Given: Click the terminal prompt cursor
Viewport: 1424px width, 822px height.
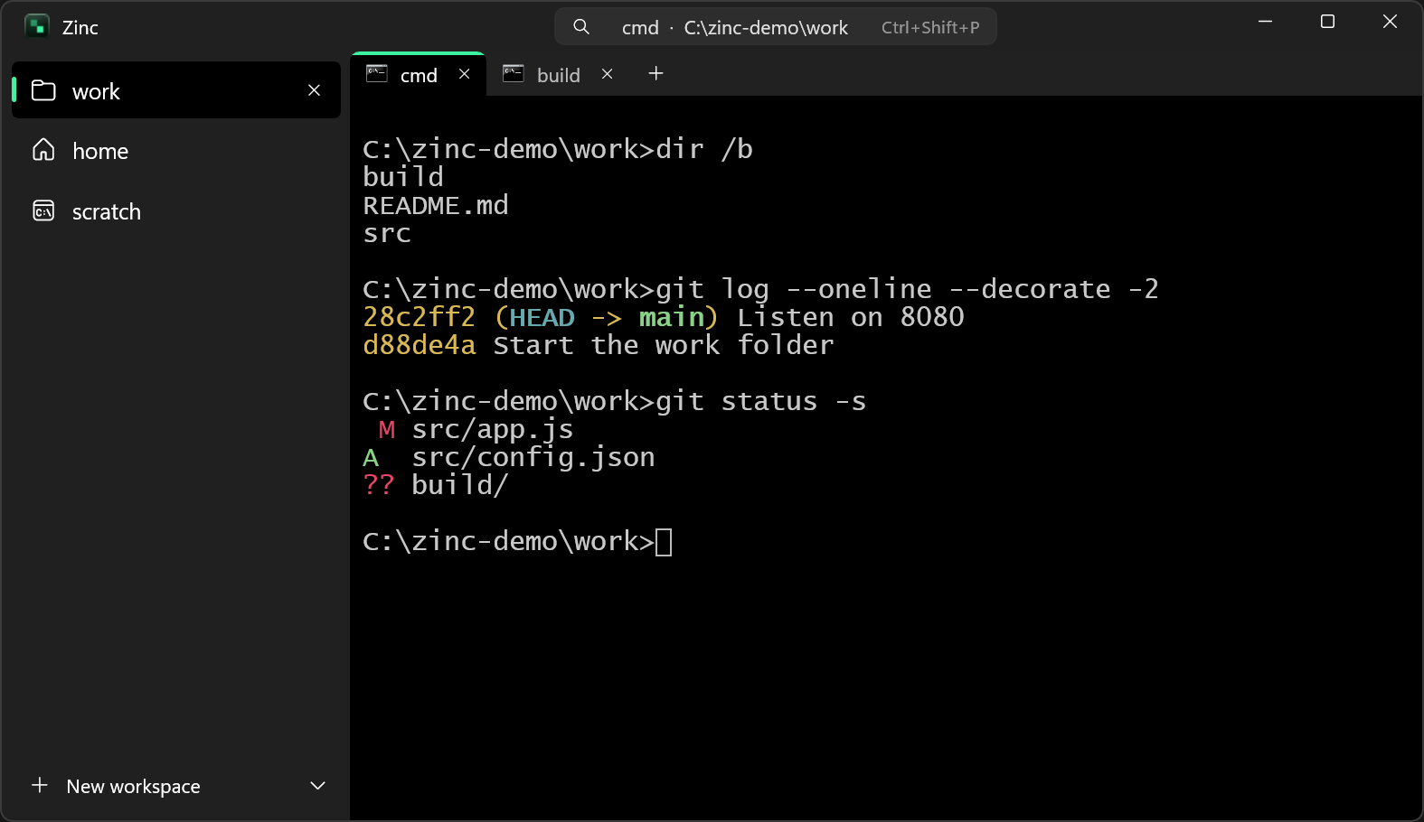Looking at the screenshot, I should tap(664, 542).
